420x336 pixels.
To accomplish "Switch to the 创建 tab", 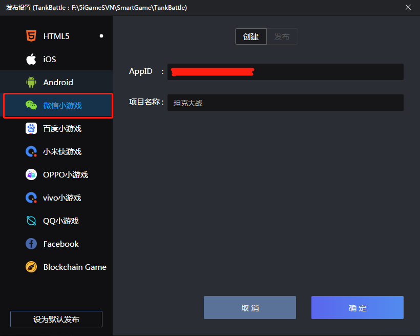I will coord(250,36).
